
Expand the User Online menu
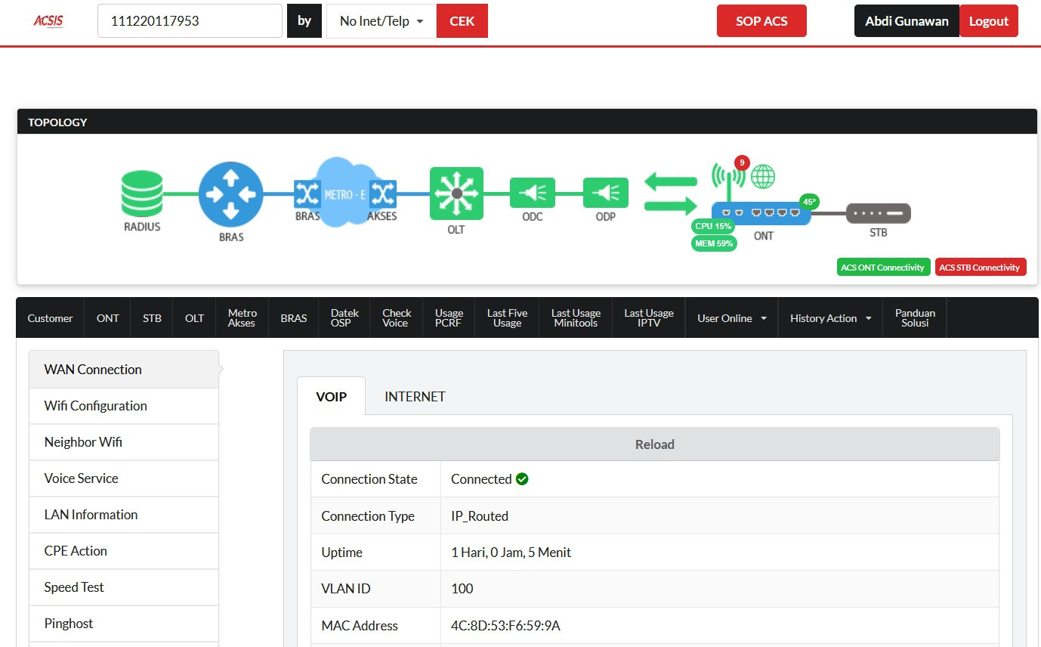click(x=731, y=318)
